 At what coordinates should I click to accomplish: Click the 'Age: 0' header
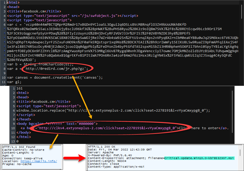coord(8,155)
